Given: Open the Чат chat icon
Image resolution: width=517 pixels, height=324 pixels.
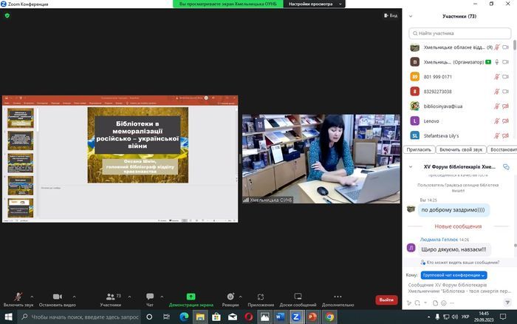Looking at the screenshot, I should pos(150,297).
